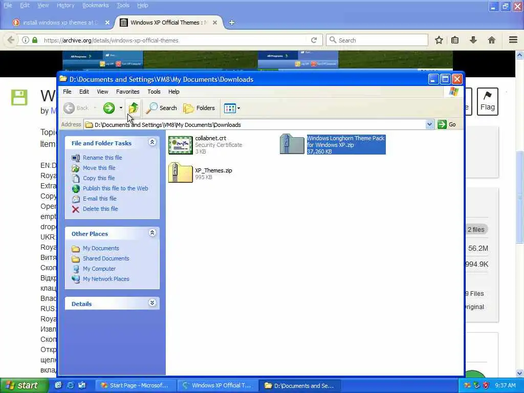Collapse the Other Places panel

click(x=152, y=233)
